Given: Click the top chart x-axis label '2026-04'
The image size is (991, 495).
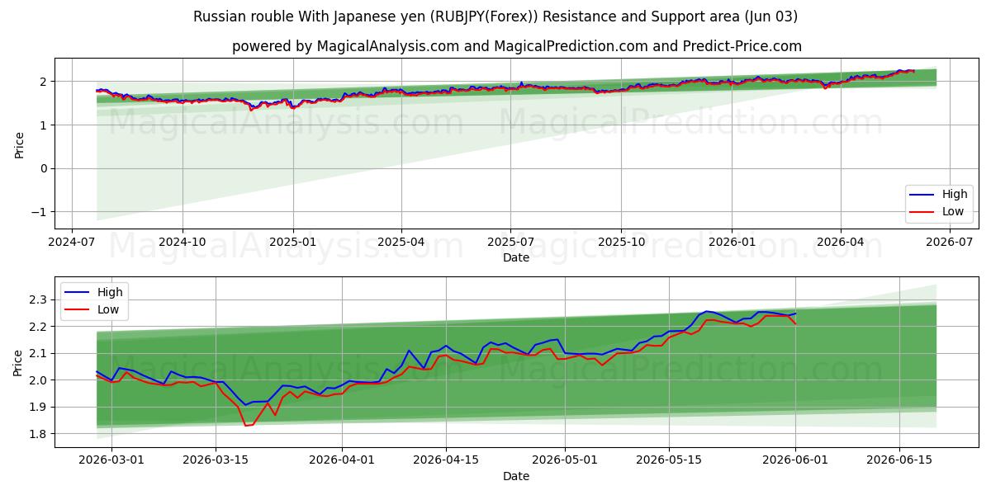Looking at the screenshot, I should 841,242.
